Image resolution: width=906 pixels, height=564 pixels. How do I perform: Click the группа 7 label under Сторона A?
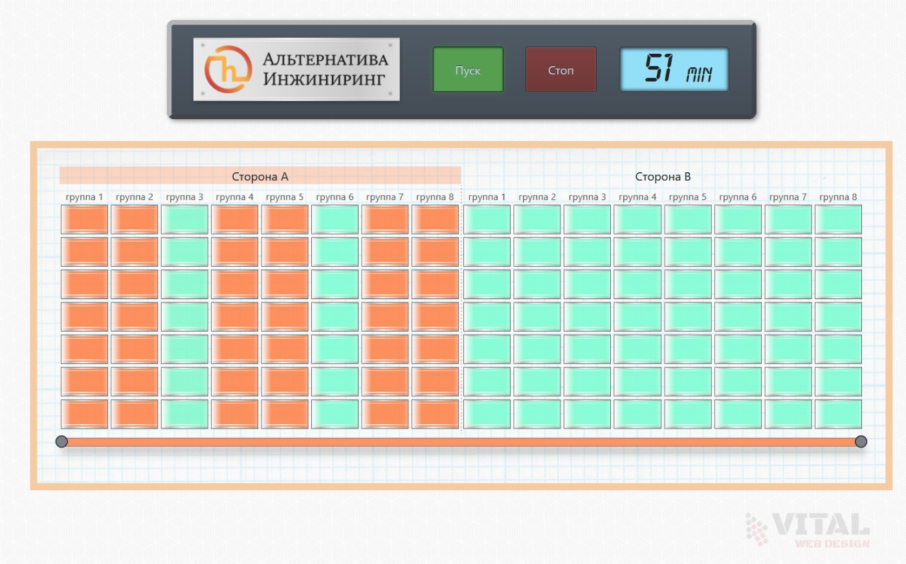tap(385, 197)
